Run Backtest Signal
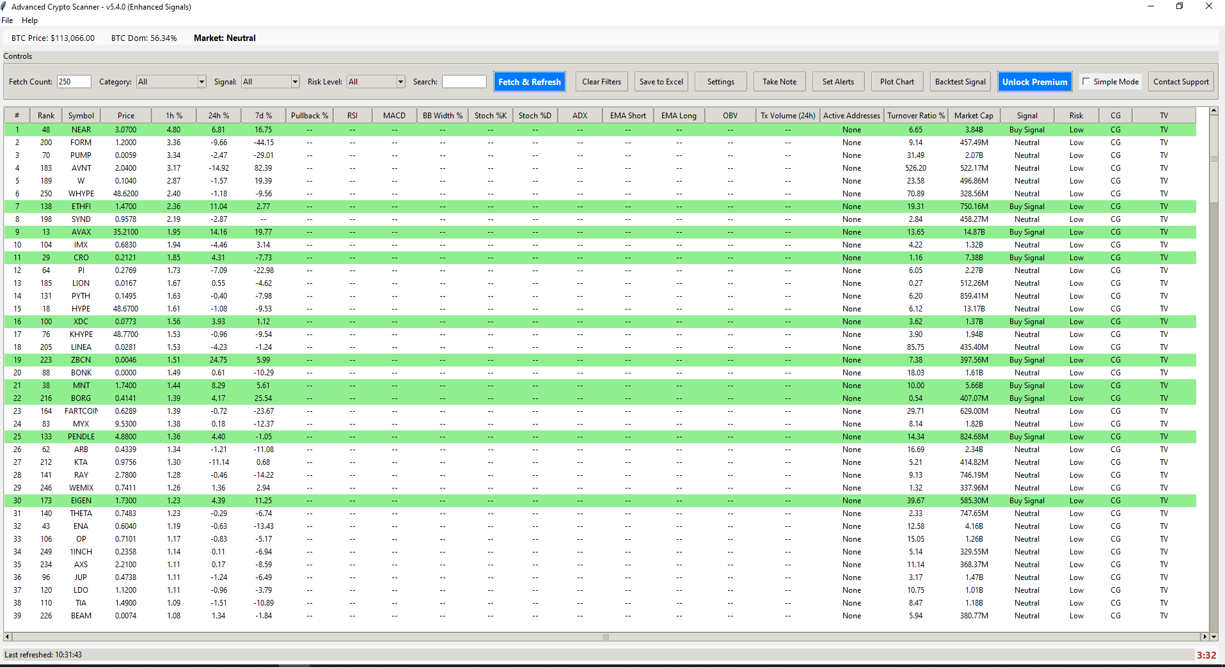Screen dimensions: 1225x667 960,81
